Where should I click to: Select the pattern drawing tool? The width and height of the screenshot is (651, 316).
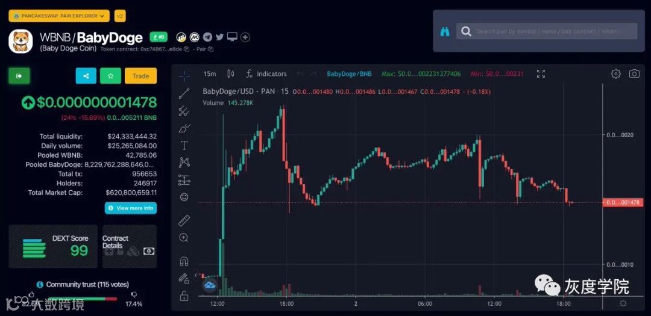pyautogui.click(x=184, y=162)
